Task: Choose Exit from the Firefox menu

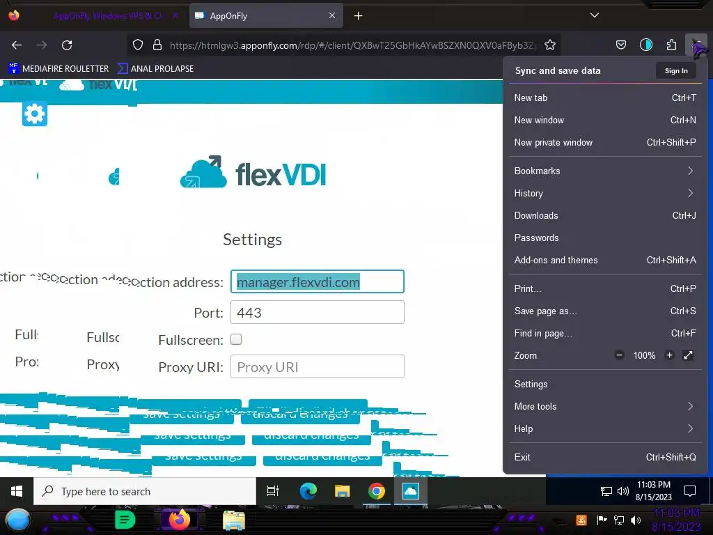Action: [605, 458]
